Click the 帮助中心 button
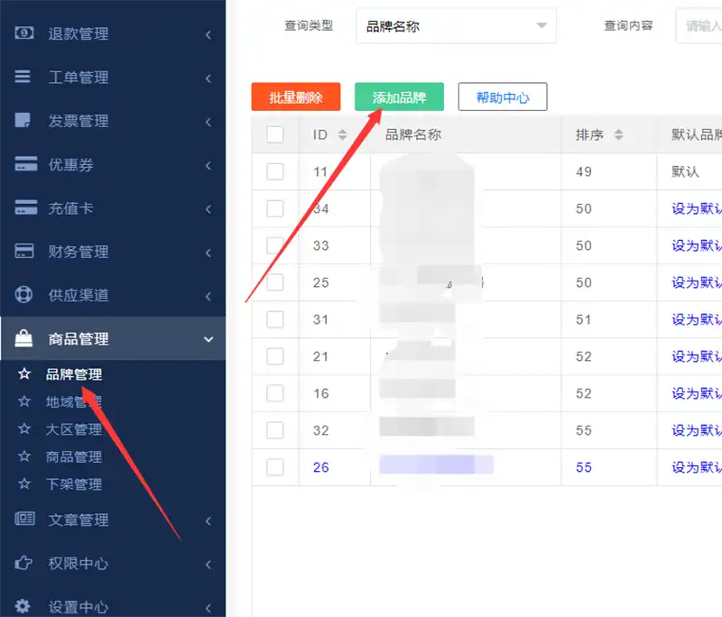 (503, 97)
